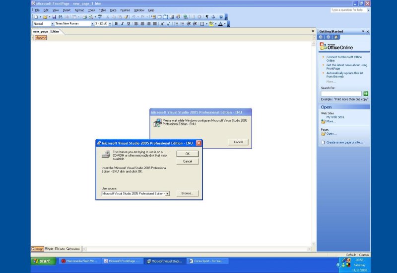Viewport: 397px width, 273px height.
Task: Click Cancel next to the Browse and OK buttons
Action: [188, 162]
